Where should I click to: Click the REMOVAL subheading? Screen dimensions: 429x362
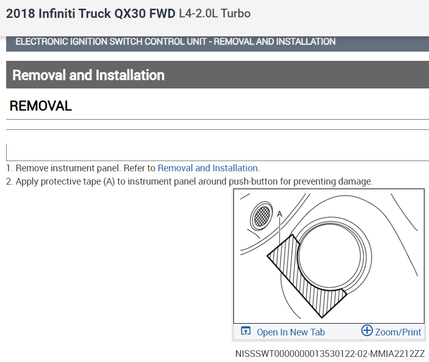pyautogui.click(x=41, y=106)
